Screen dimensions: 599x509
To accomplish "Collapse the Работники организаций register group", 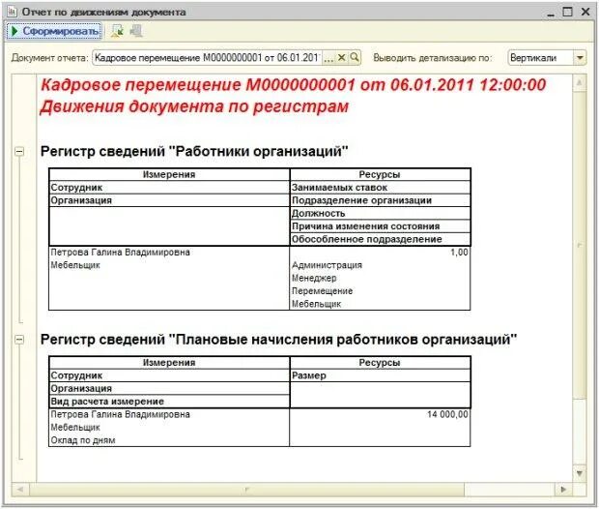I will [19, 152].
